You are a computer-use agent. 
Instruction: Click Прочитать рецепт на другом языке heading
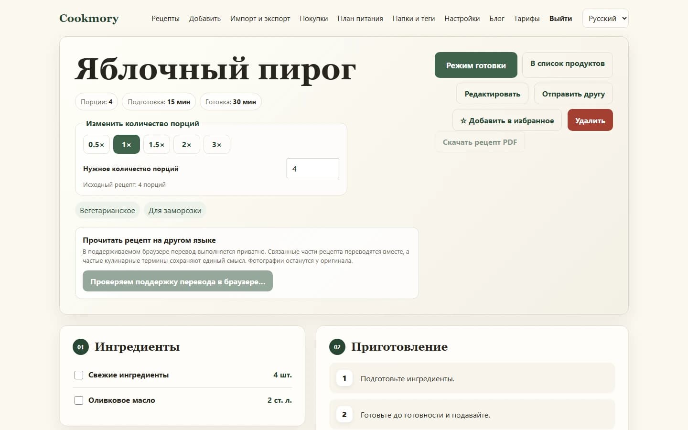(x=149, y=240)
